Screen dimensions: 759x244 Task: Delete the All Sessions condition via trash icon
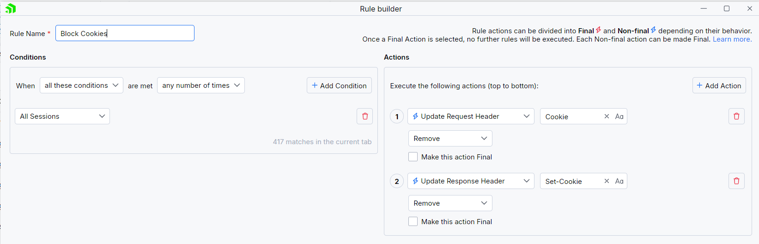364,116
